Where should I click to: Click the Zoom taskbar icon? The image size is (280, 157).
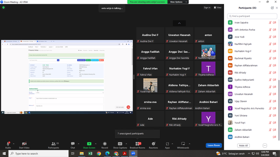click(133, 154)
